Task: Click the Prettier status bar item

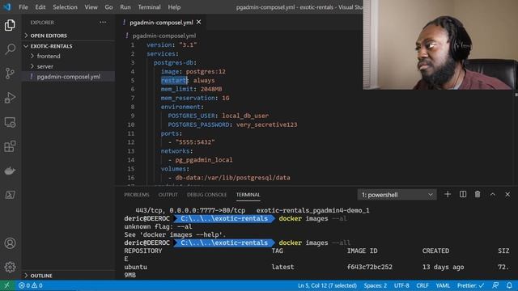Action: point(471,285)
